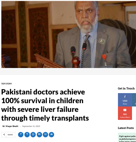Viewport: 136px width, 142px height.
Task: Open the Pakistani doctors liver transplant headline
Action: tap(45, 105)
